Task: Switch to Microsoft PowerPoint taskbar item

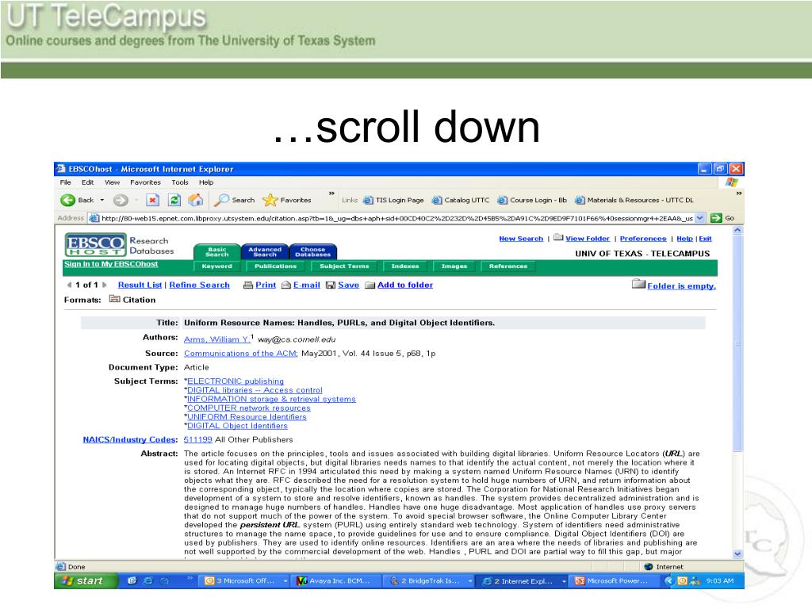Action: [615, 581]
